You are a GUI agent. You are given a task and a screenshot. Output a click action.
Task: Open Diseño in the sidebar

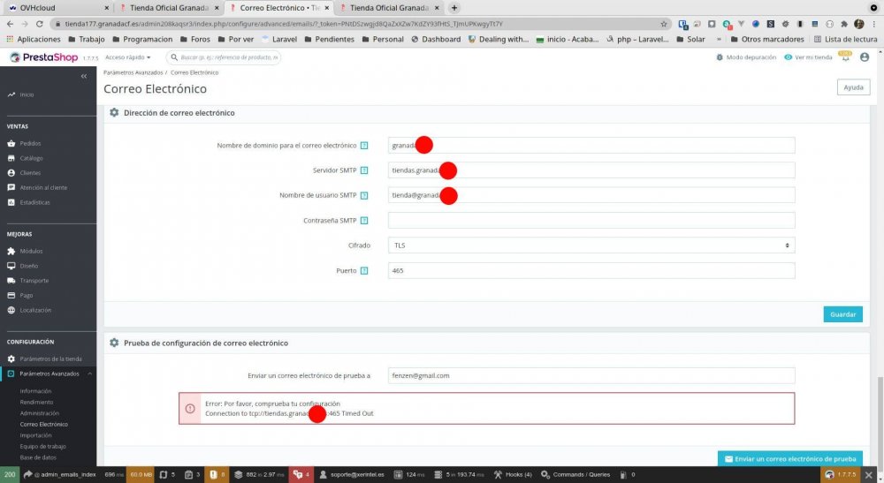point(29,266)
